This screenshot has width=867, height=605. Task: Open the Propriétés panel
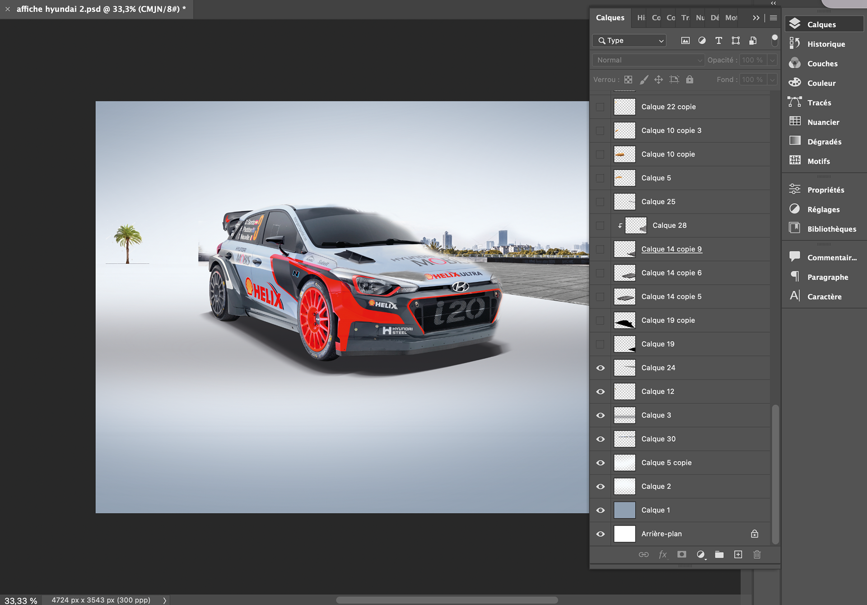[x=825, y=190]
